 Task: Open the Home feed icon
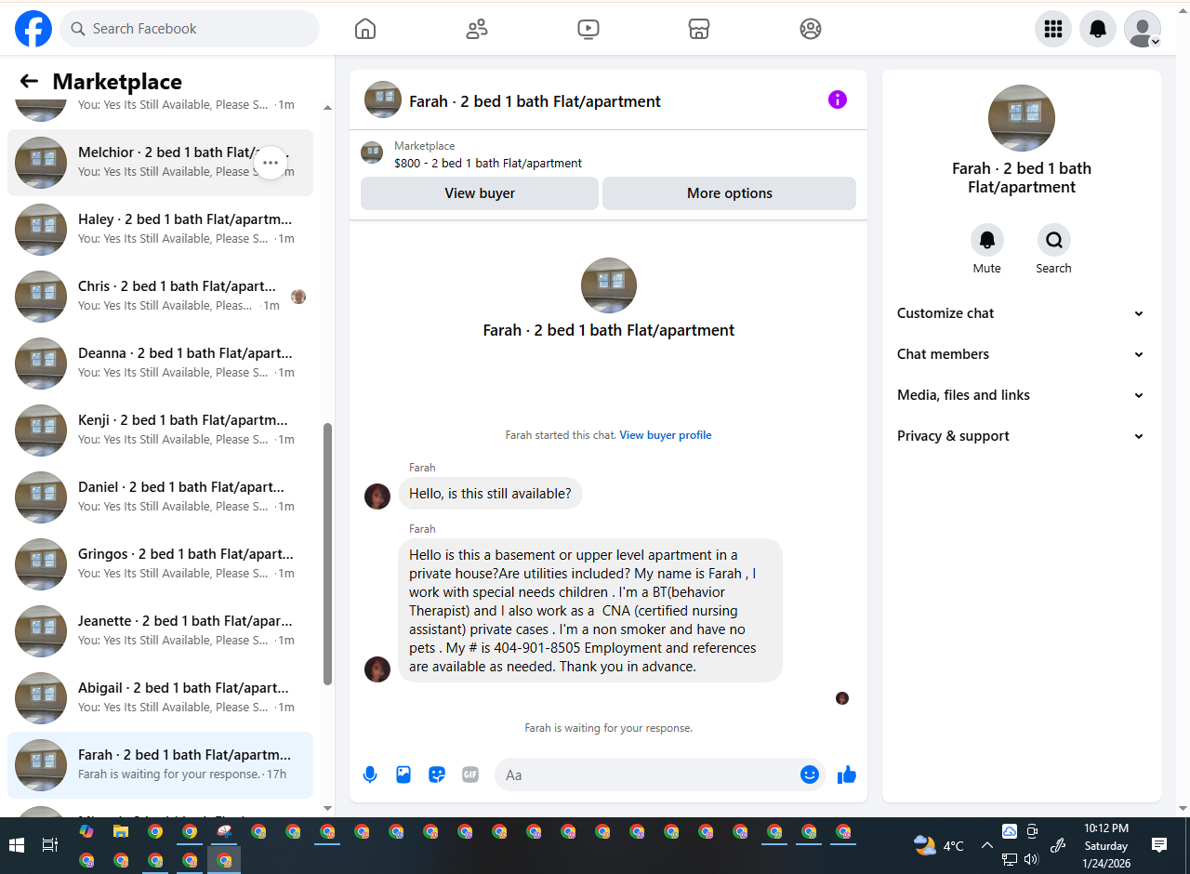pyautogui.click(x=365, y=29)
